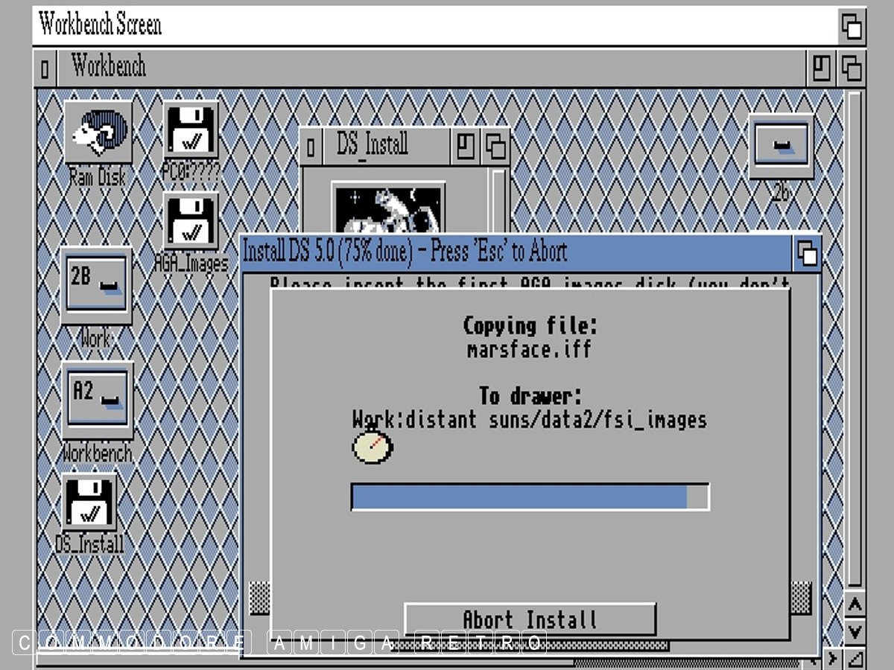Click the Workbench A2 drive icon
The height and width of the screenshot is (670, 894).
pos(97,400)
